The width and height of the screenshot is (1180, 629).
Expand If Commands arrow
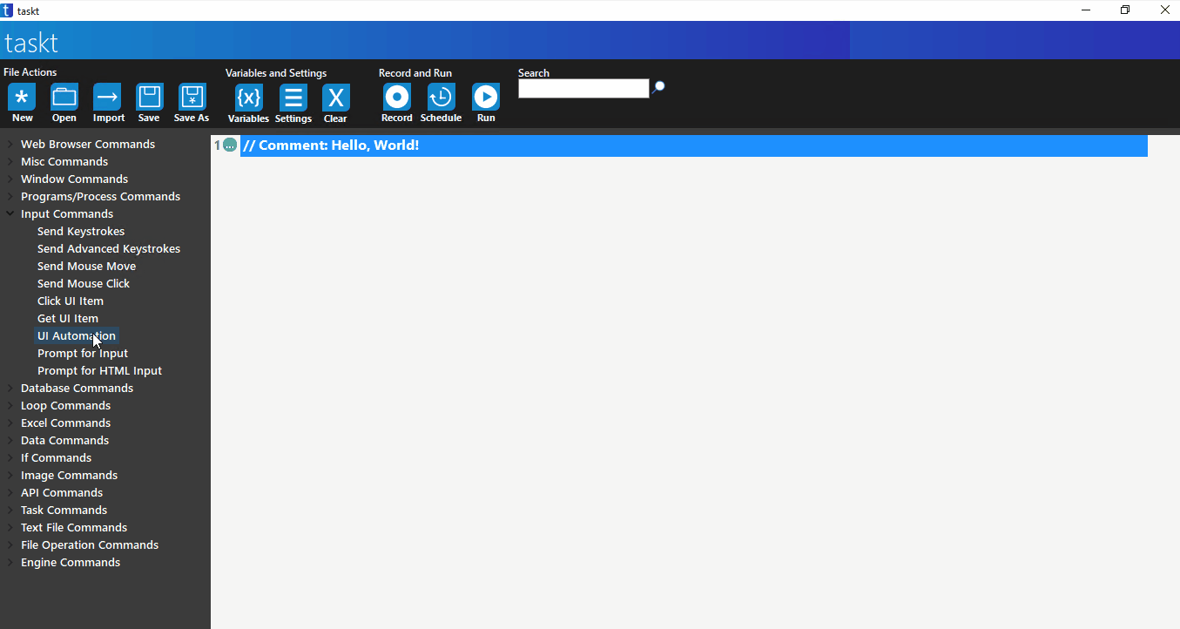pos(10,457)
